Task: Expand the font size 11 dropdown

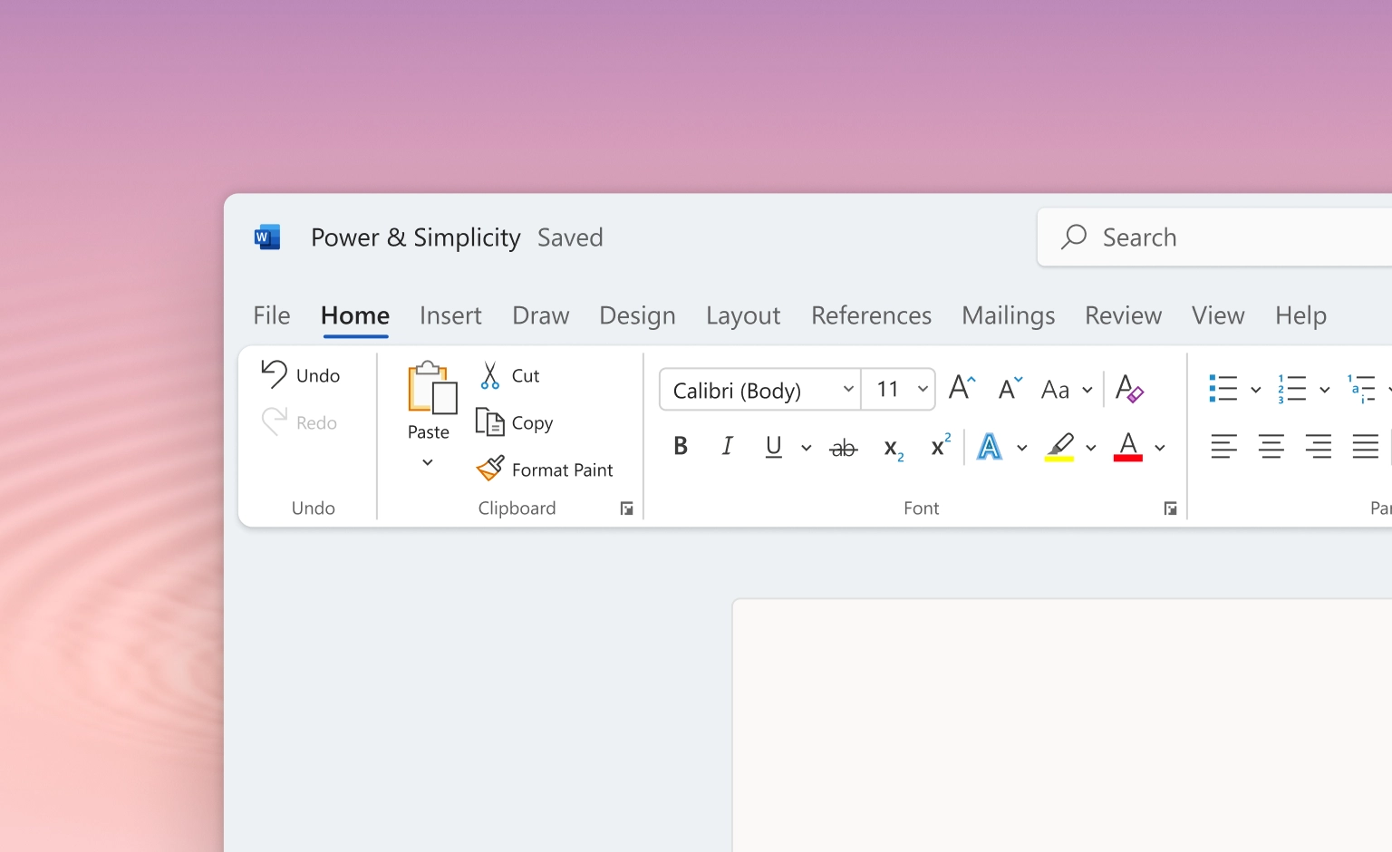Action: 923,390
